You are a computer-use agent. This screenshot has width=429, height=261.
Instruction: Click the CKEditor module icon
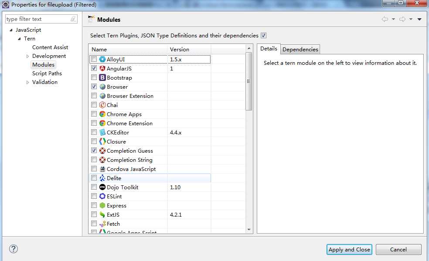pos(102,132)
